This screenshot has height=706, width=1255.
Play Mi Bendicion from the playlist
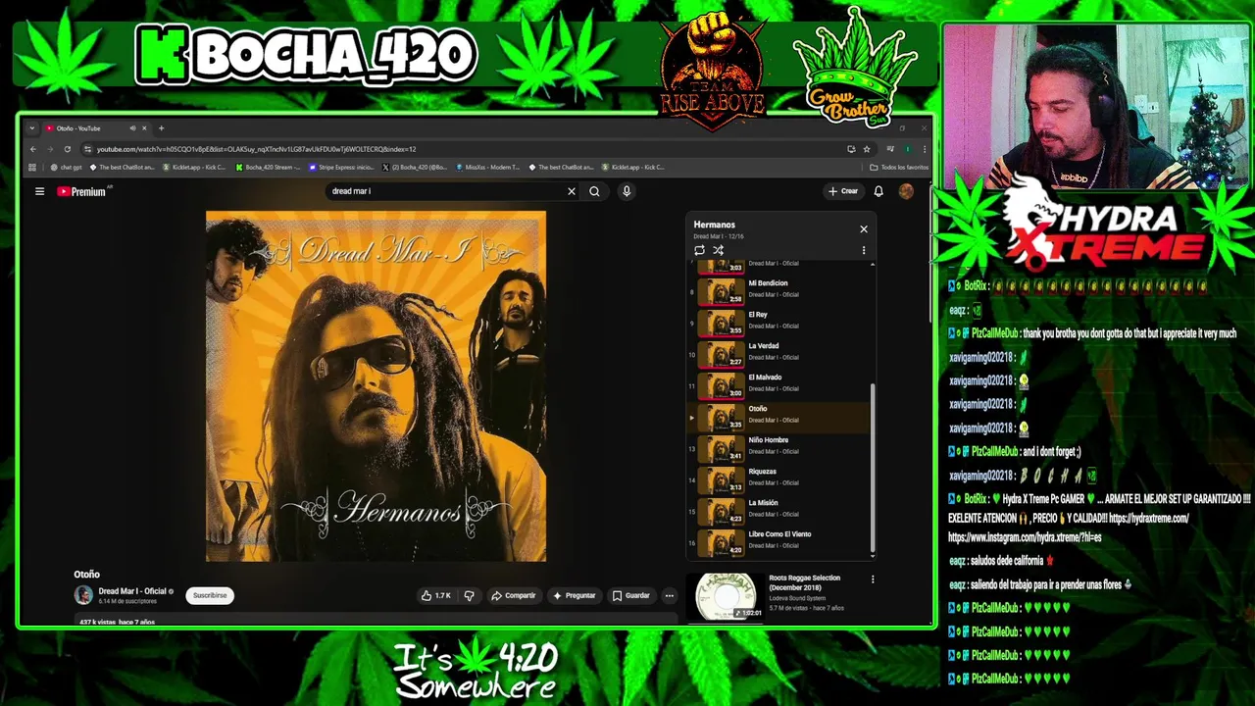[779, 289]
